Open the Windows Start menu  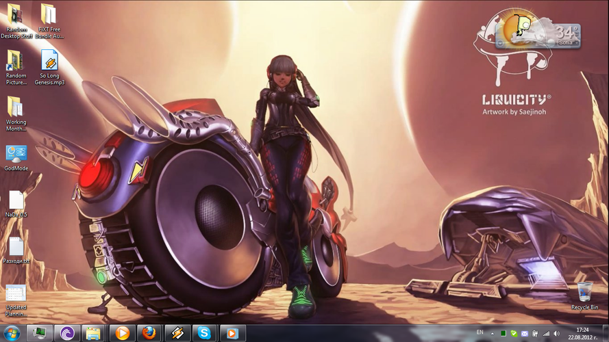coord(12,334)
